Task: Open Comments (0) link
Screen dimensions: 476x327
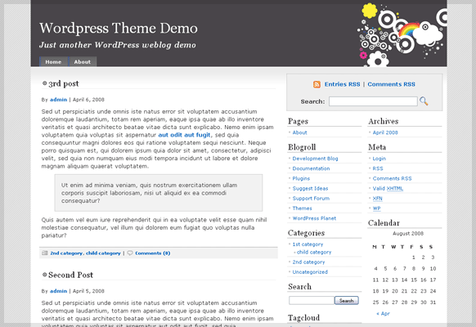Action: coord(153,253)
